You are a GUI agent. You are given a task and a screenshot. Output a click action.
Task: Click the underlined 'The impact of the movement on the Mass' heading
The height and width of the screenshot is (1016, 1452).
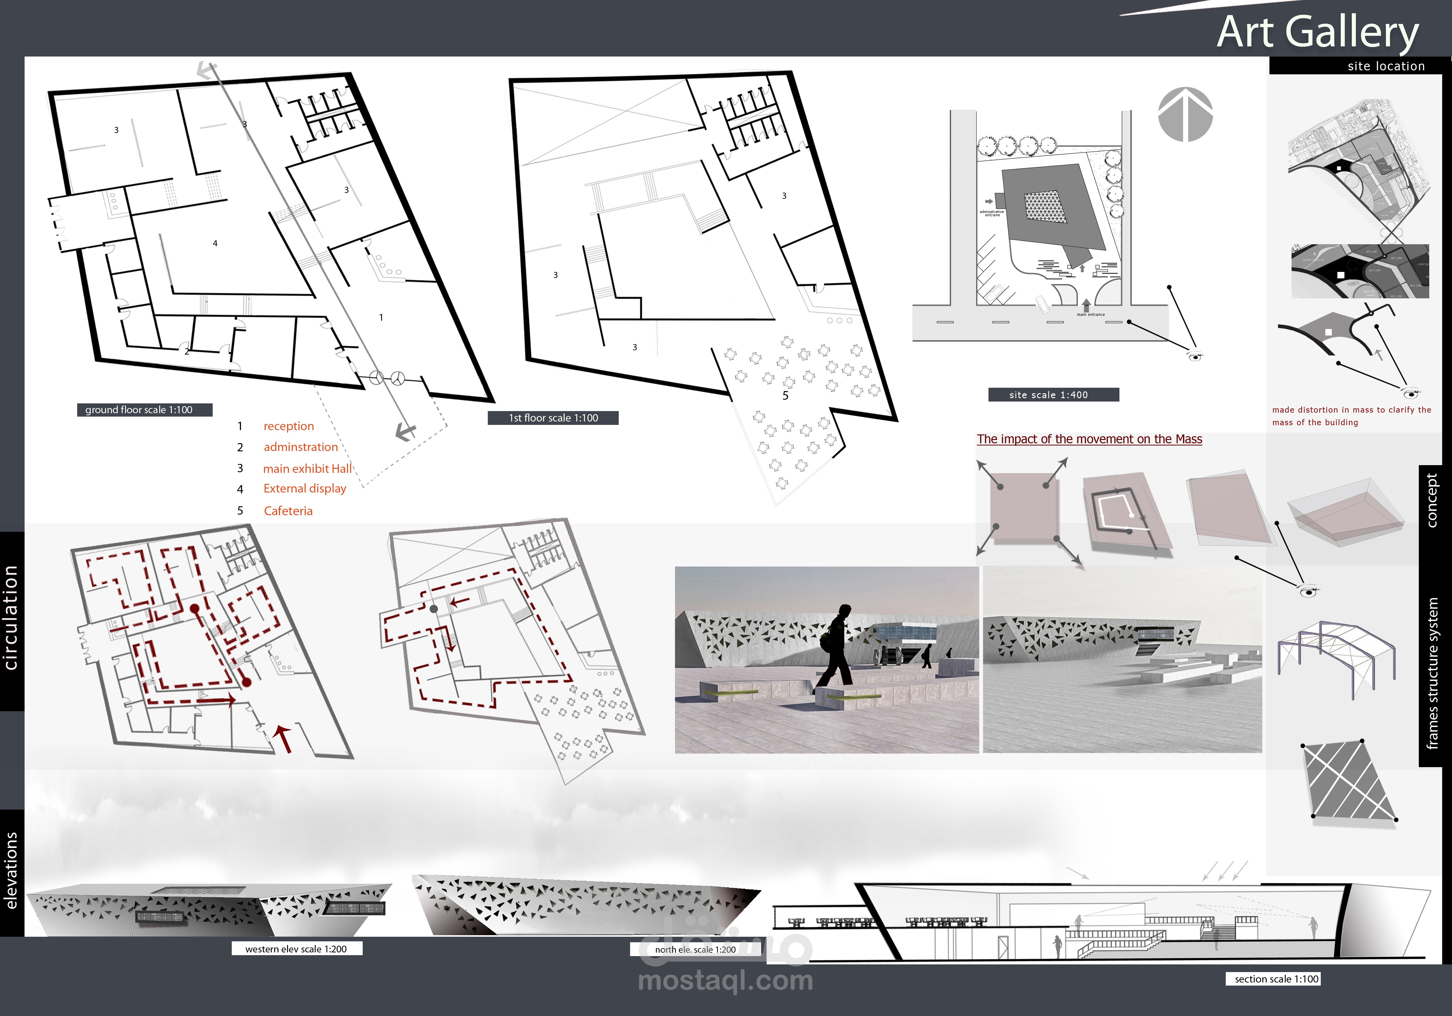pyautogui.click(x=1089, y=439)
